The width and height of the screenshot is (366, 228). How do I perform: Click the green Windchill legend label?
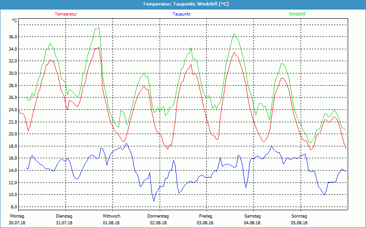coord(297,14)
